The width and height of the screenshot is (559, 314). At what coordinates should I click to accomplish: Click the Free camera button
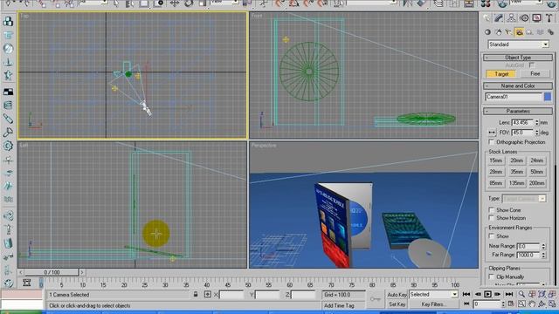535,73
